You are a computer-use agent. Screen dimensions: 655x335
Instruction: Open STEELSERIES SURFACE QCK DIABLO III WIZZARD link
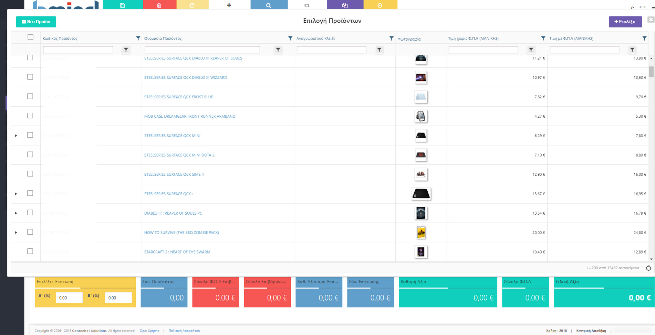(x=186, y=78)
